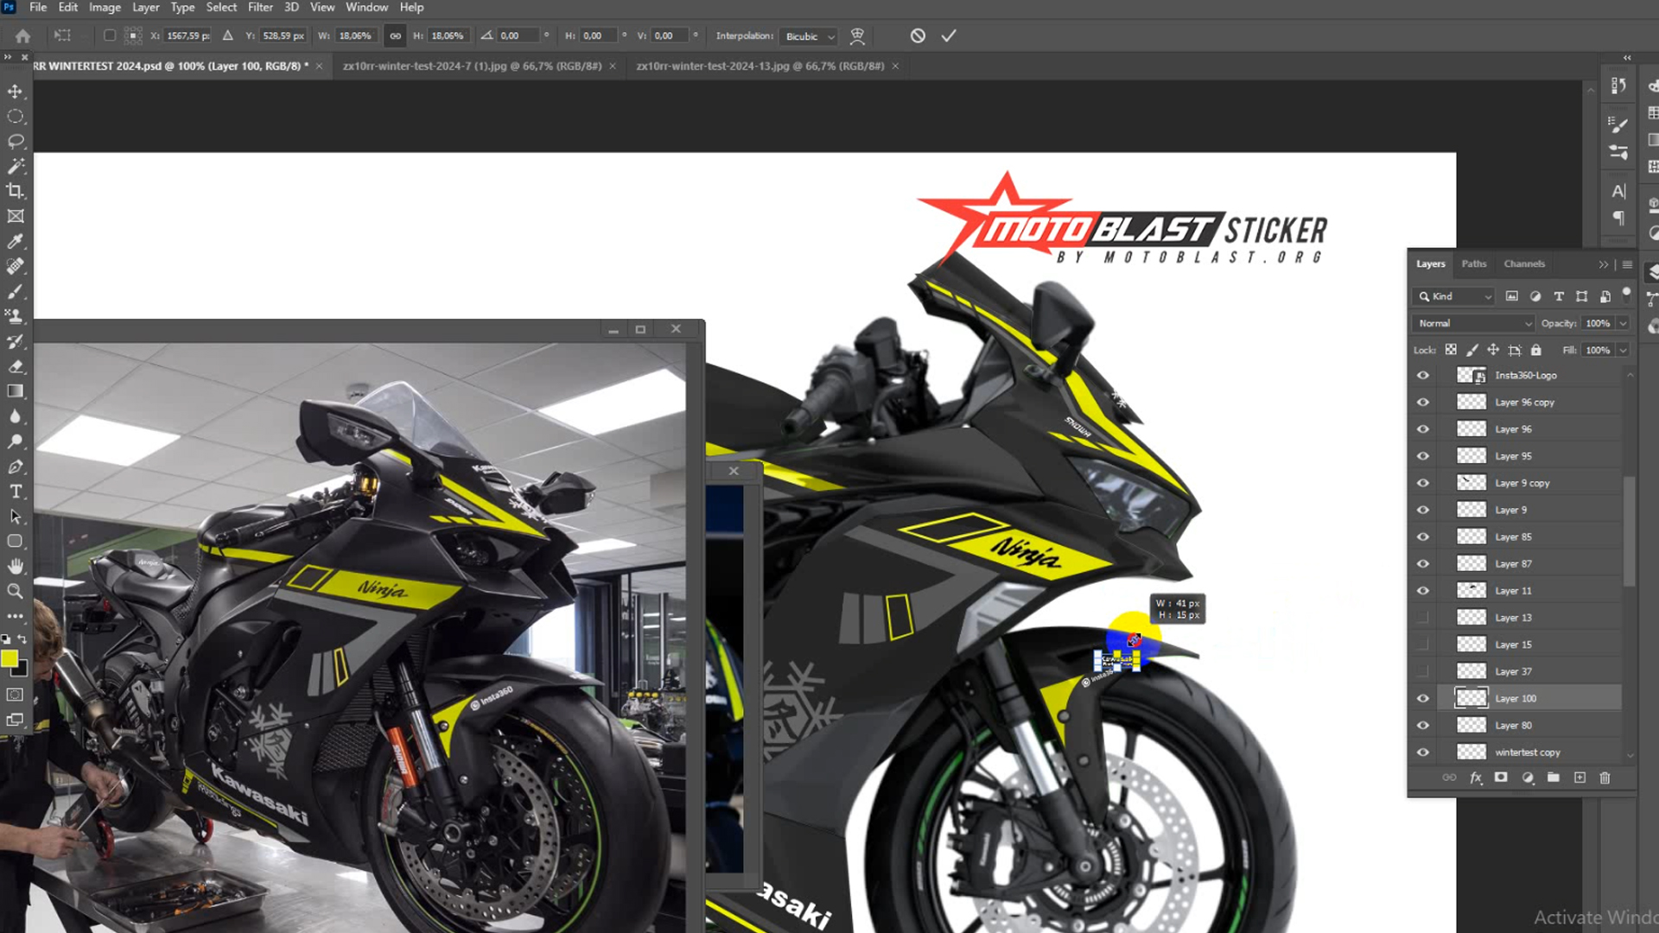The width and height of the screenshot is (1659, 933).
Task: Select the Horizontal Type tool
Action: (16, 492)
